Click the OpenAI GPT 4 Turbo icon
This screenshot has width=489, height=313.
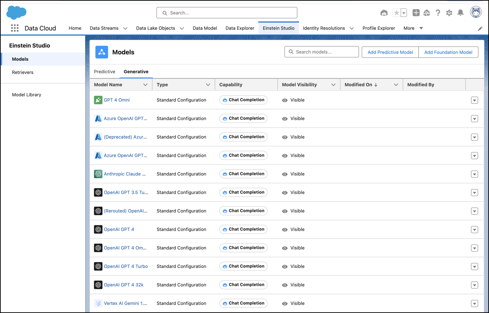pyautogui.click(x=98, y=266)
